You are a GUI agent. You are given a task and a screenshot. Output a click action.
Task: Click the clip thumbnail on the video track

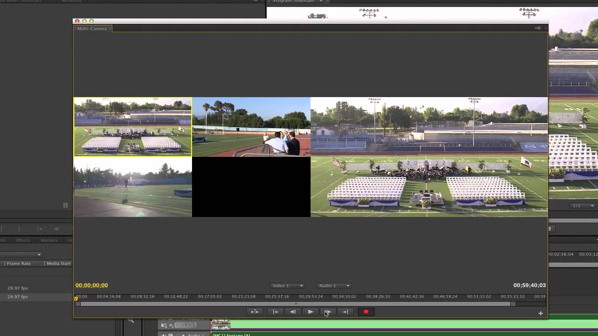[221, 324]
